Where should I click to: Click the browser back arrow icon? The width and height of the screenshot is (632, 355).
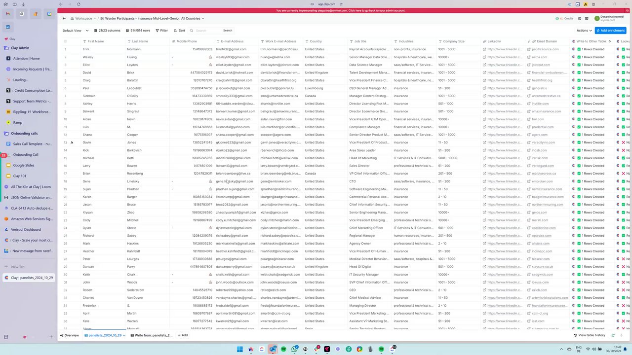pos(61,4)
